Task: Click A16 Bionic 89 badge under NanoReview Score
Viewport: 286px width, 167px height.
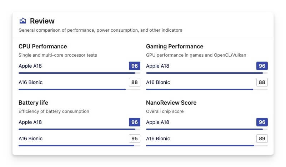Action: [x=262, y=139]
